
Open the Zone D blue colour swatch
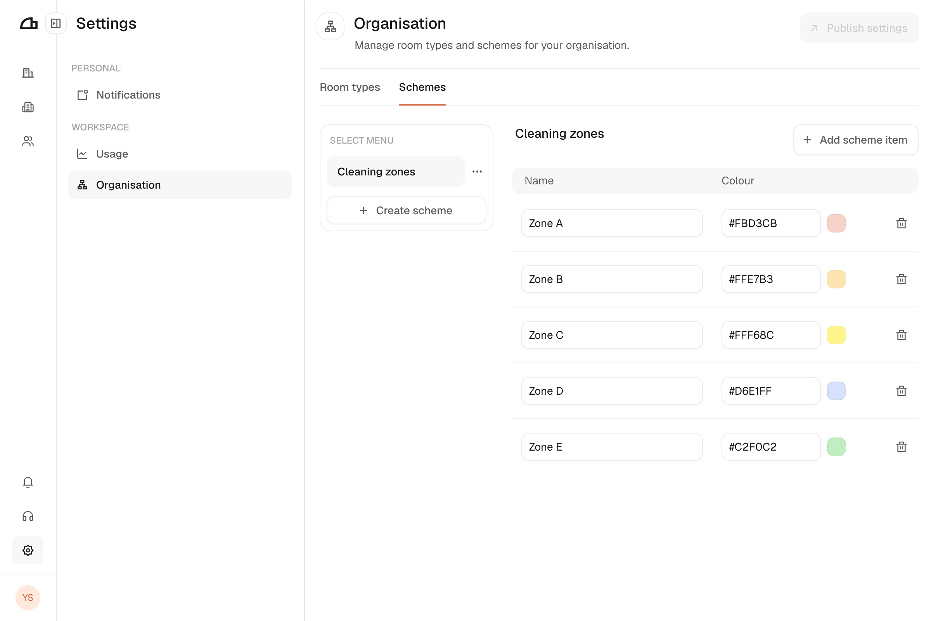coord(836,391)
